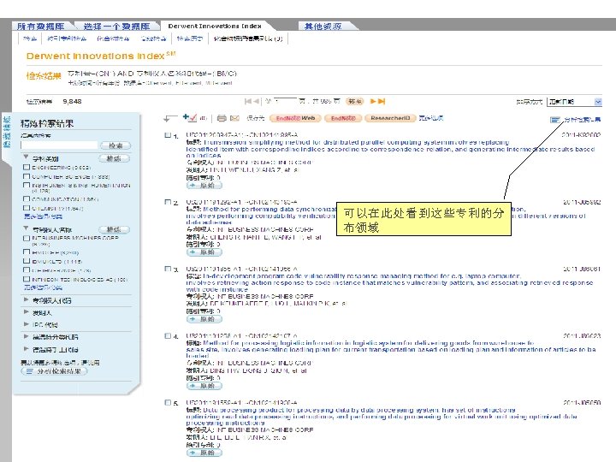Click 原始 button under result 2

(204, 252)
